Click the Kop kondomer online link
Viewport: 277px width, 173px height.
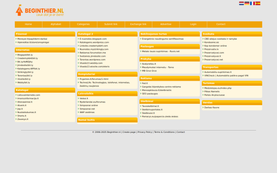coord(215,46)
